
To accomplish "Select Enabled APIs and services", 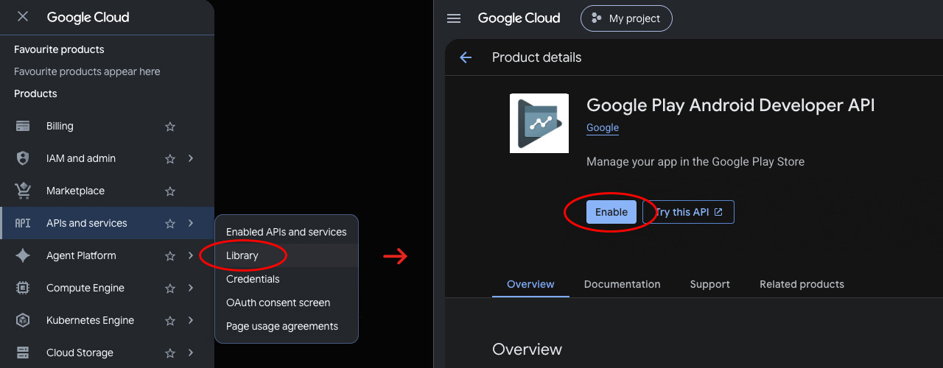I will point(286,232).
